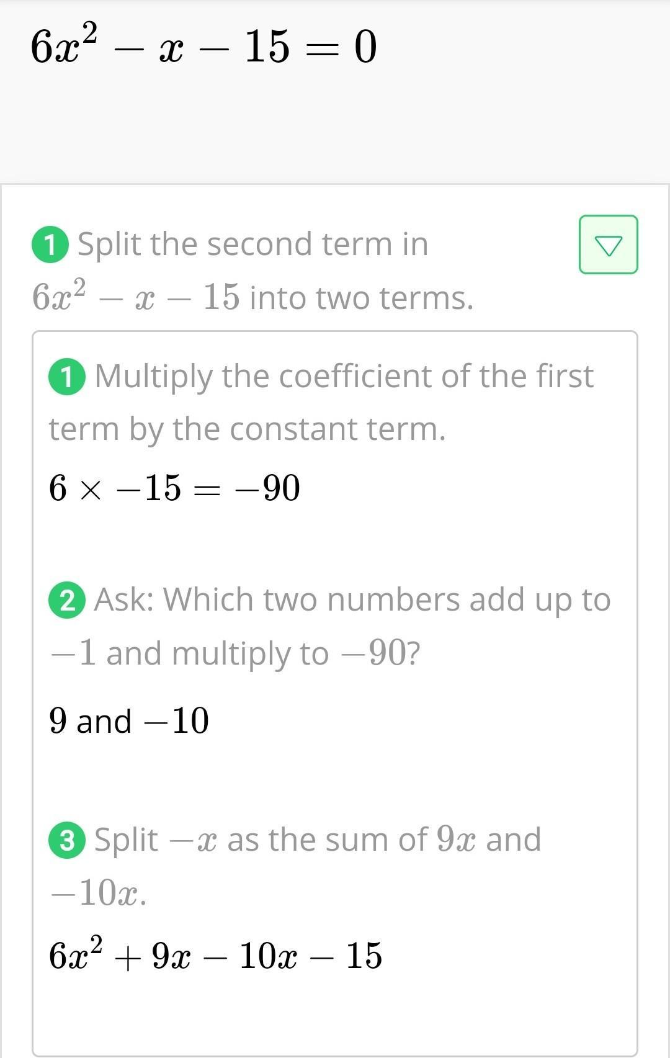Tap 'Ask: Which two numbers add up to'
670x1058 pixels.
(x=352, y=600)
